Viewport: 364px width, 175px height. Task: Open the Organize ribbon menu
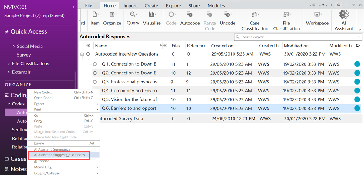tap(112, 18)
